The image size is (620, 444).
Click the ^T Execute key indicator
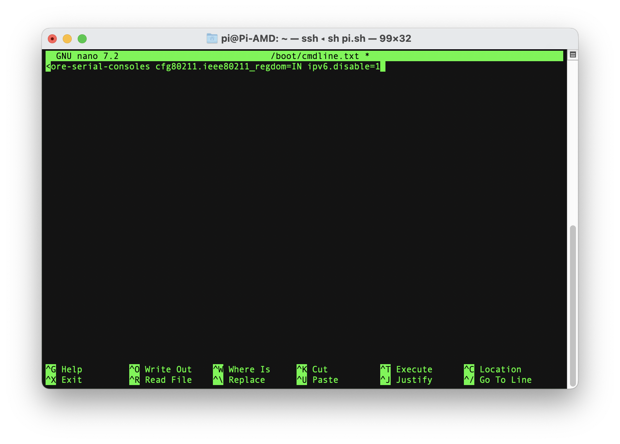click(x=385, y=369)
